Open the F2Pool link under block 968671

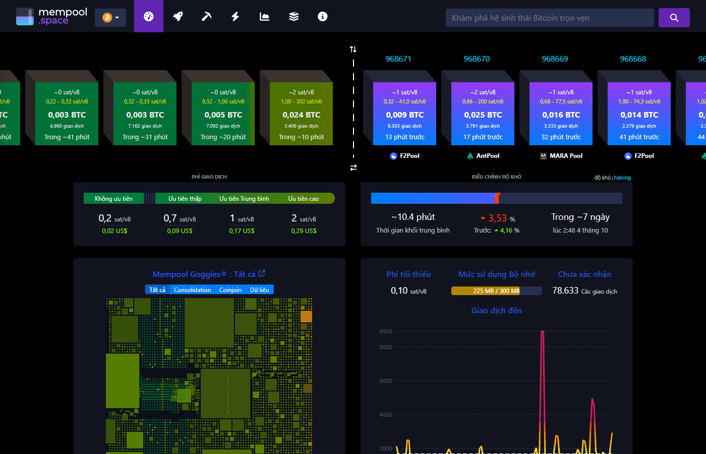point(404,156)
